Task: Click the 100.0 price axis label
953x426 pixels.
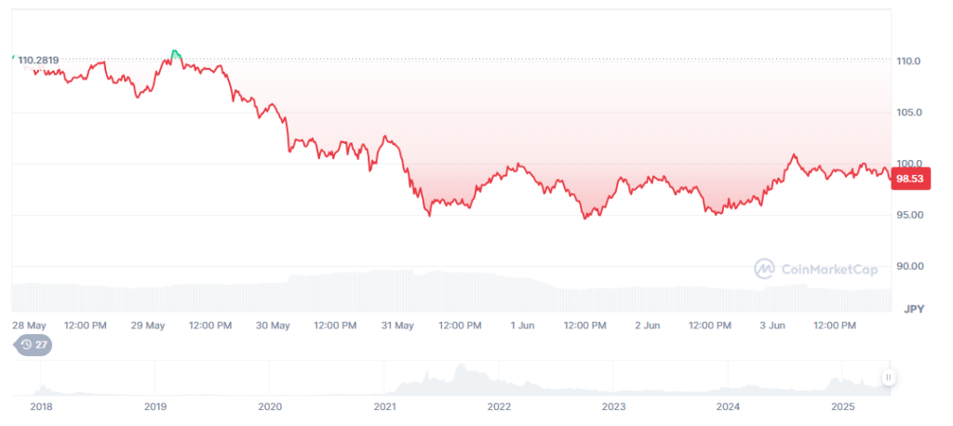Action: tap(907, 164)
